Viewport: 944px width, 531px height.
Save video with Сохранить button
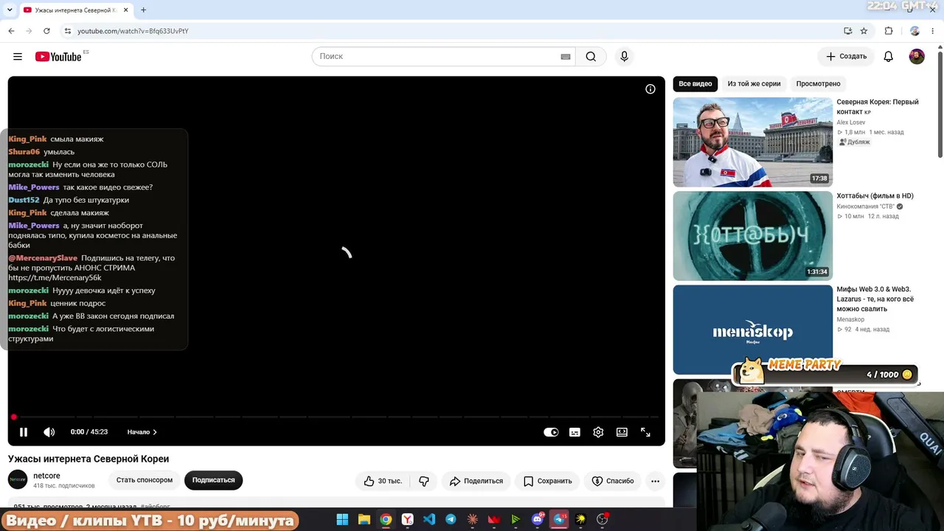coord(548,481)
